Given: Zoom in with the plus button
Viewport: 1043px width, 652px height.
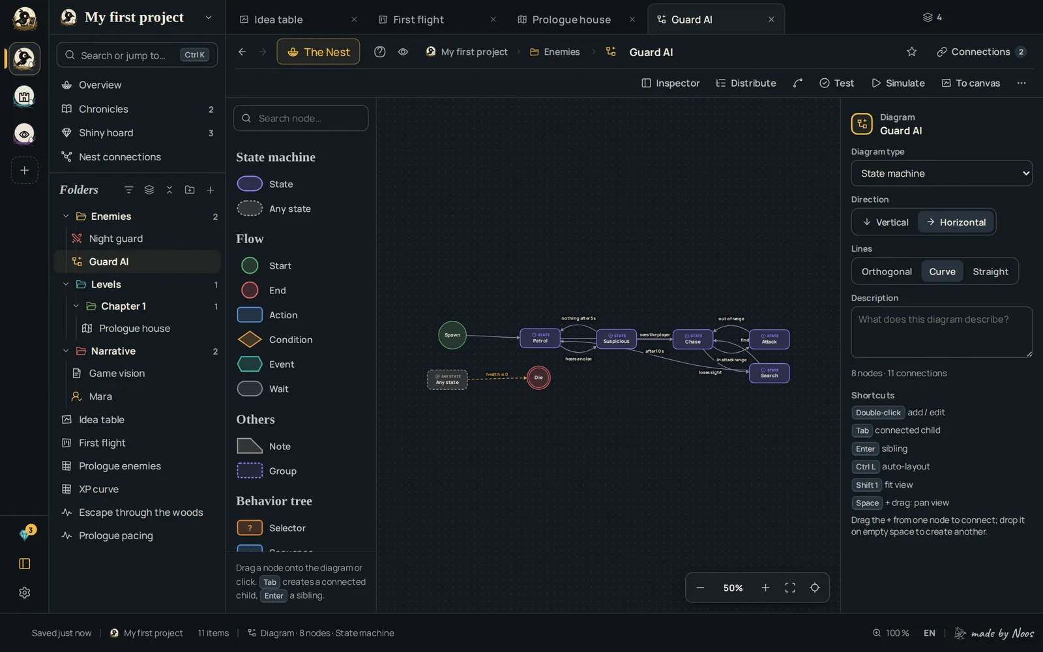Looking at the screenshot, I should coord(765,587).
